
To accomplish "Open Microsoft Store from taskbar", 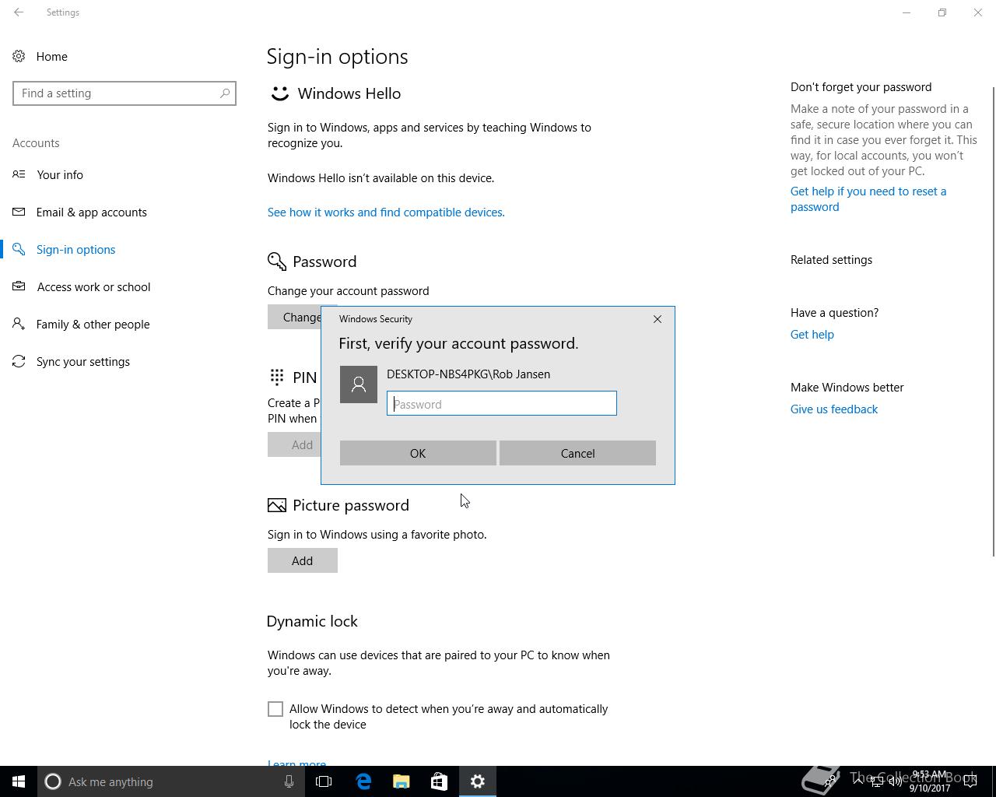I will [439, 781].
